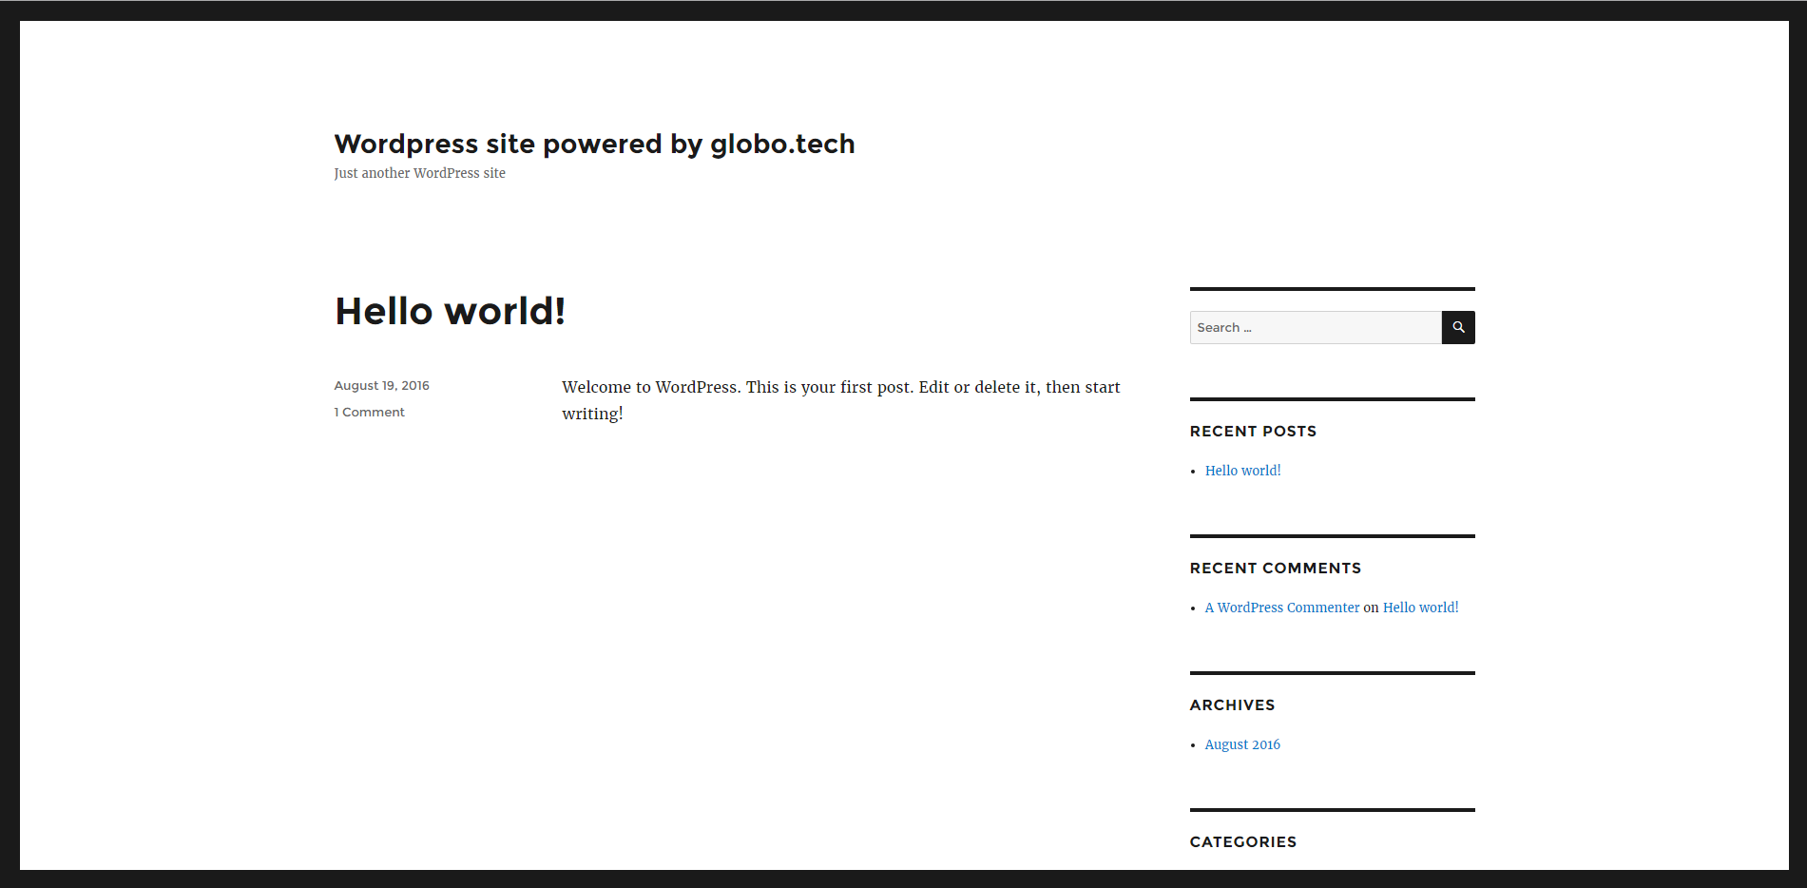Image resolution: width=1807 pixels, height=888 pixels.
Task: Click the 'Categories' widget heading
Action: coord(1243,841)
